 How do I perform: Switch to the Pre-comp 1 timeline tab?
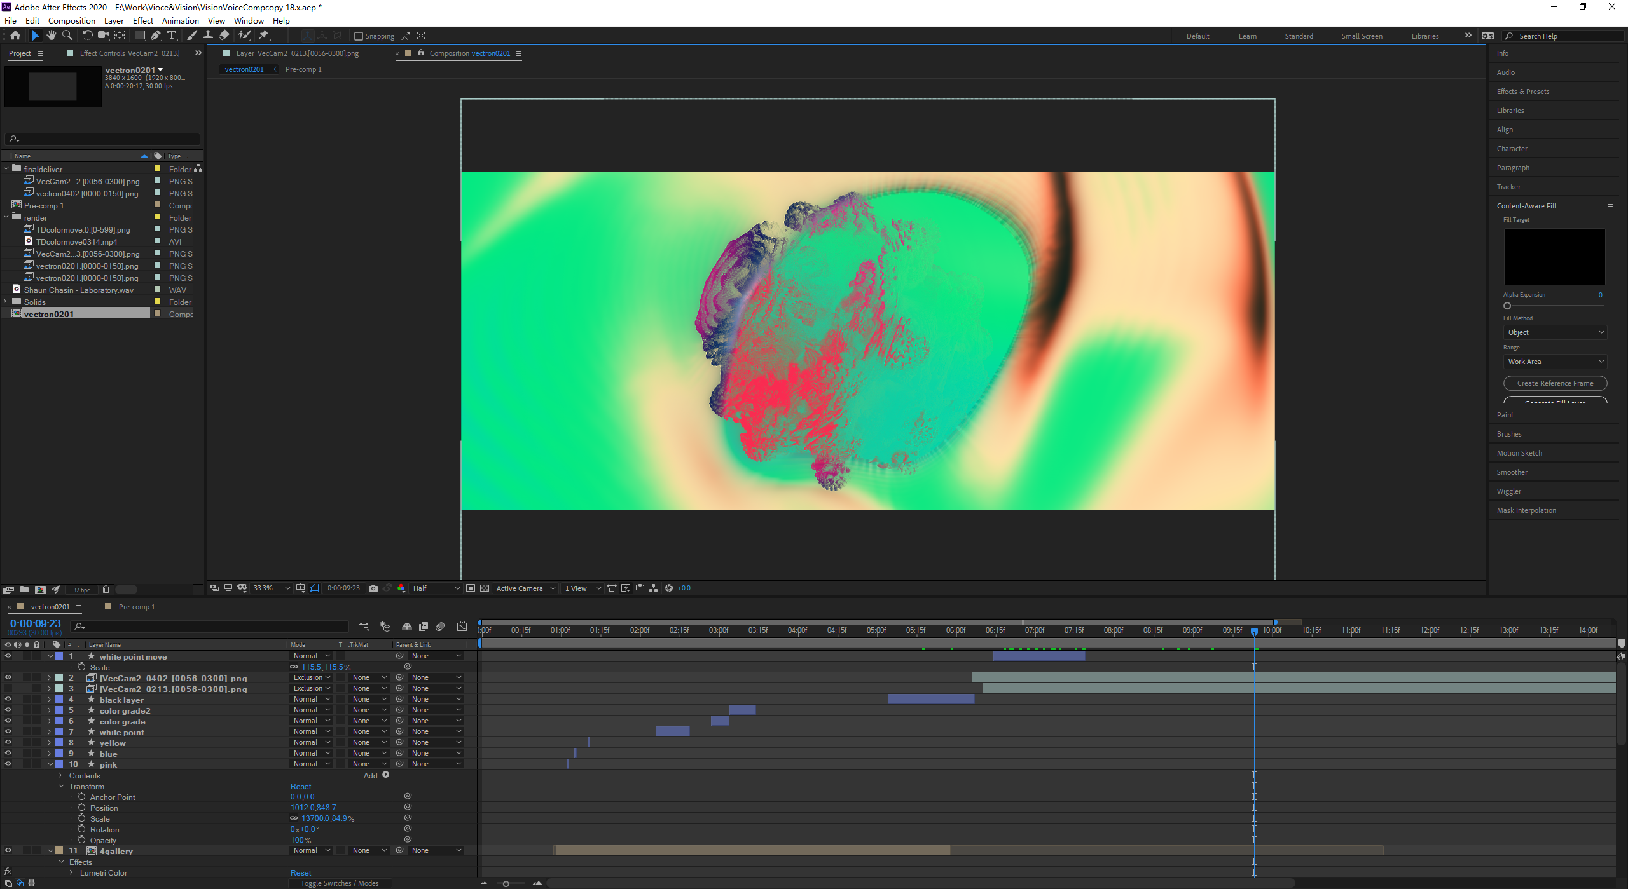point(136,607)
